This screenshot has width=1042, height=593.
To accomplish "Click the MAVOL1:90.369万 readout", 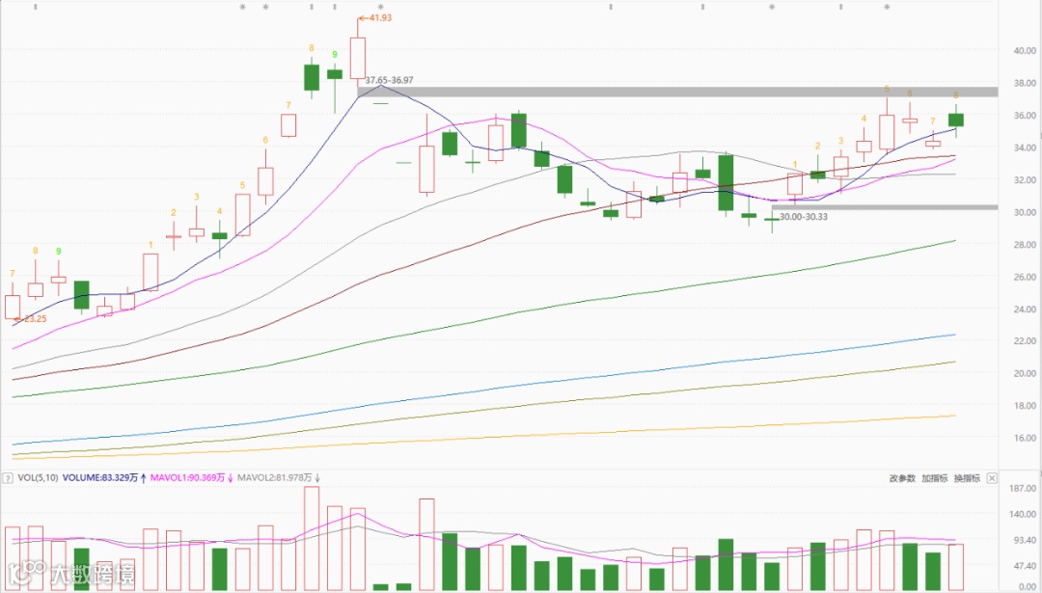I will pos(187,477).
